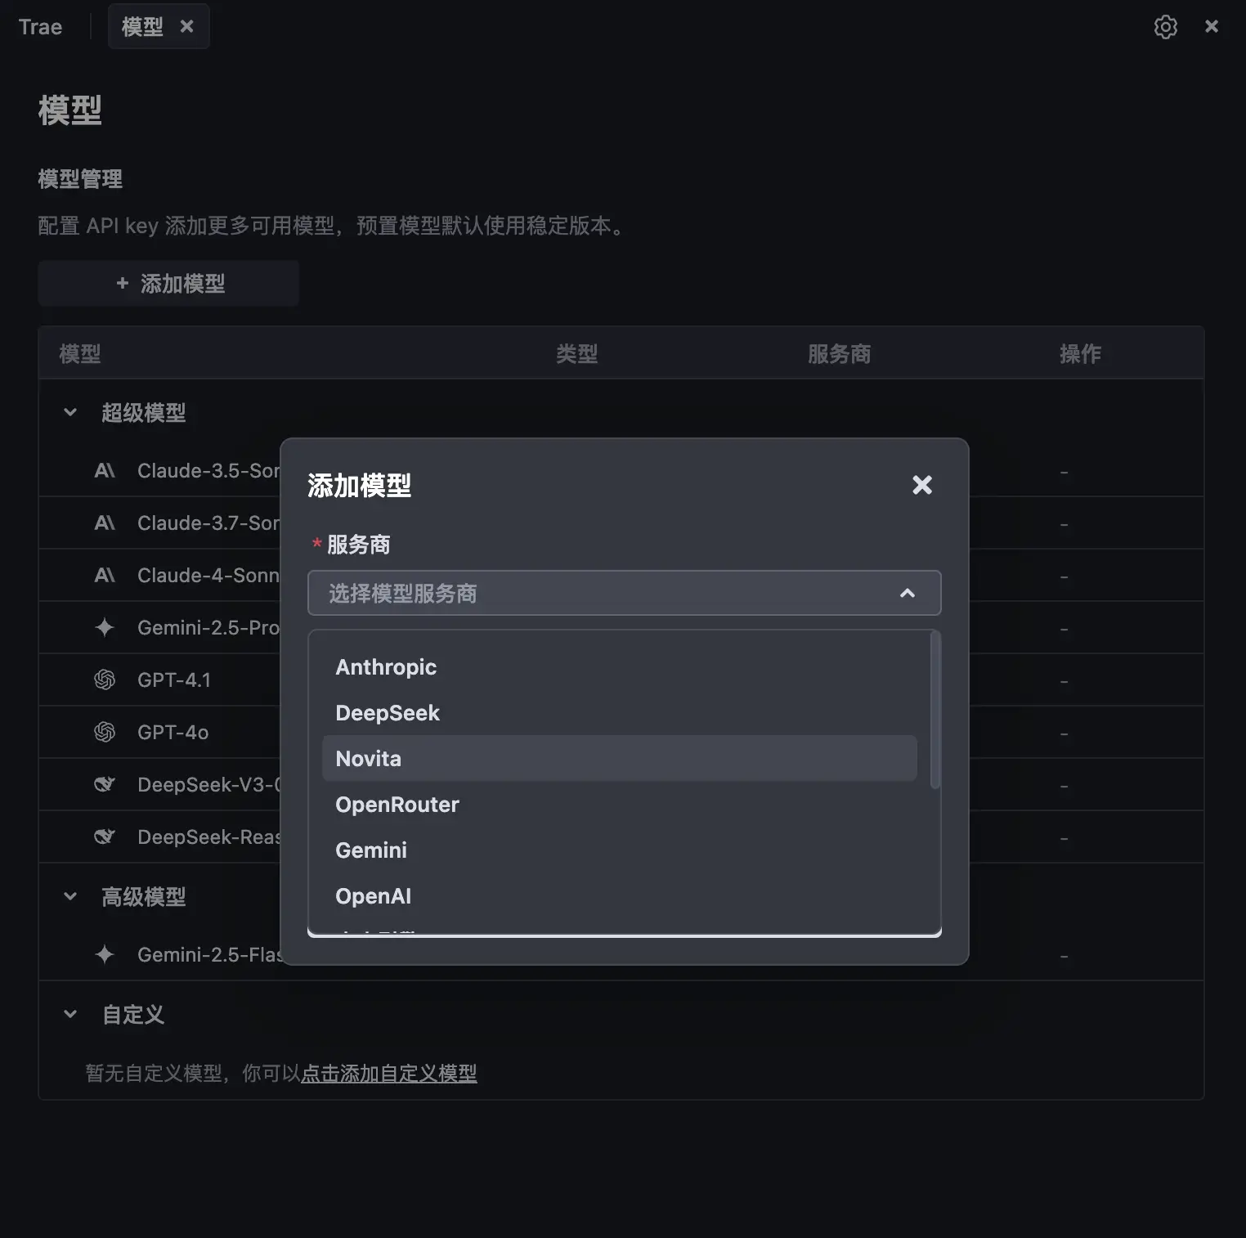Collapse the 自定义 section
Screen dimensions: 1246x1238
[70, 1015]
